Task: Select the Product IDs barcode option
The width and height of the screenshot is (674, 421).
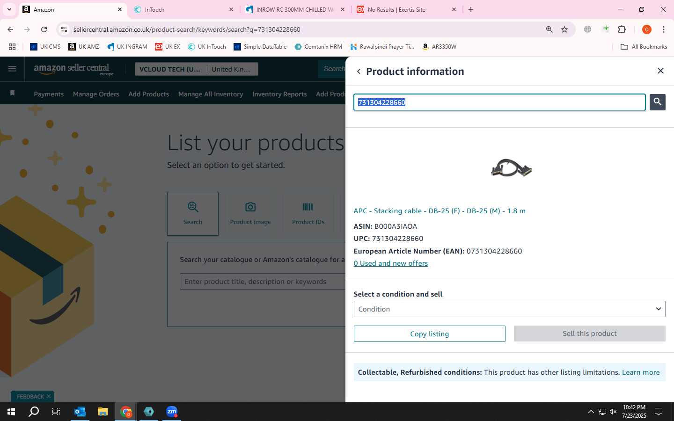Action: pyautogui.click(x=308, y=213)
